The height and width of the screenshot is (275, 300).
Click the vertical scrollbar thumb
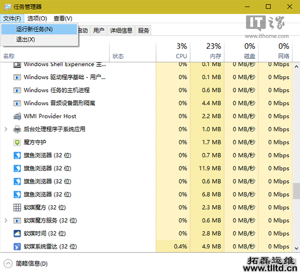tap(296, 191)
